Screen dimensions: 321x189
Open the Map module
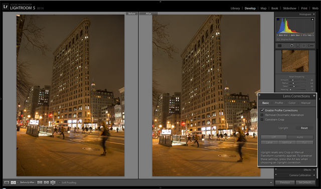pos(263,9)
